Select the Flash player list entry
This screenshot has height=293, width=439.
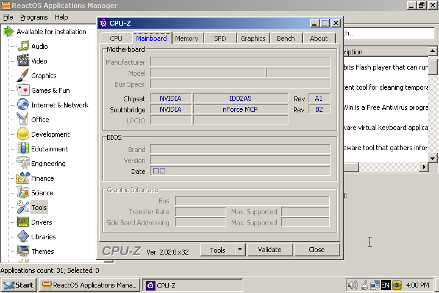click(386, 67)
